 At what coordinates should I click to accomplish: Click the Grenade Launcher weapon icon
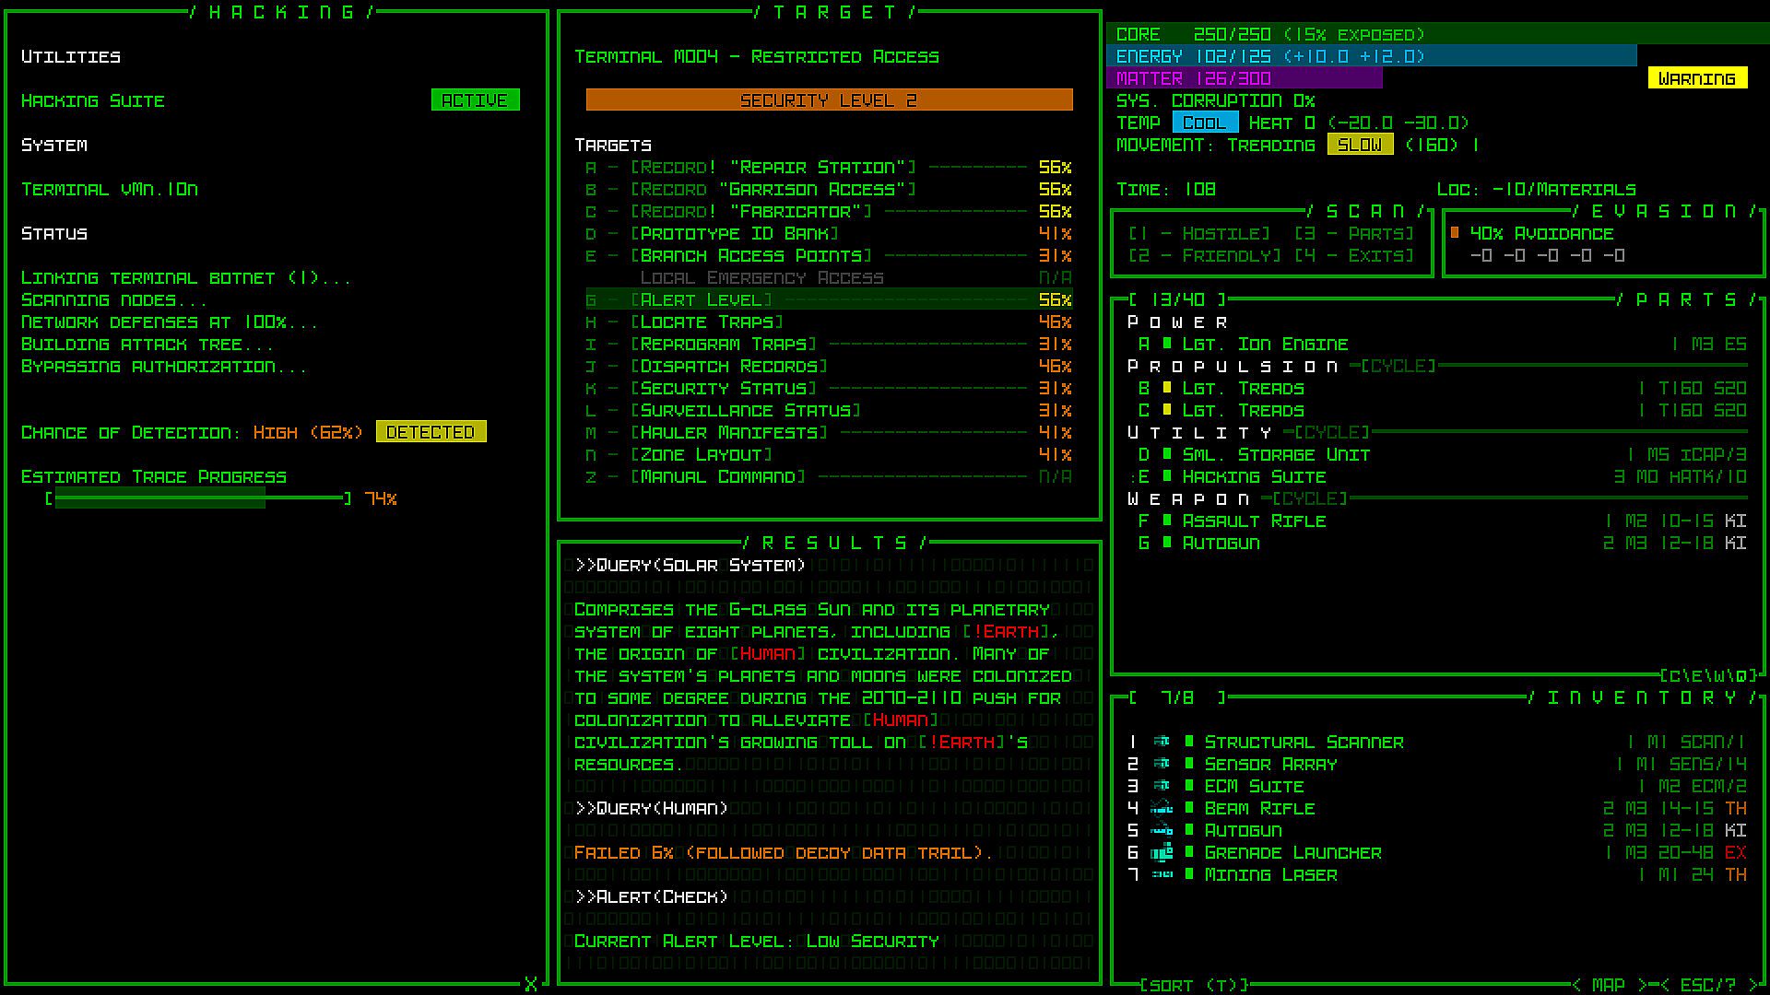pyautogui.click(x=1162, y=852)
